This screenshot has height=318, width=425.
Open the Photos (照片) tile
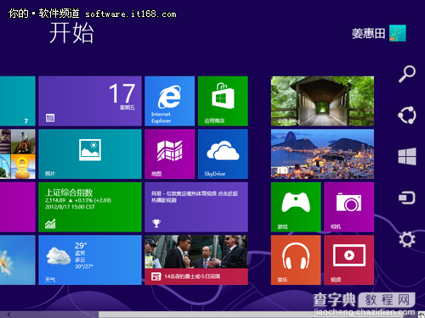point(90,154)
